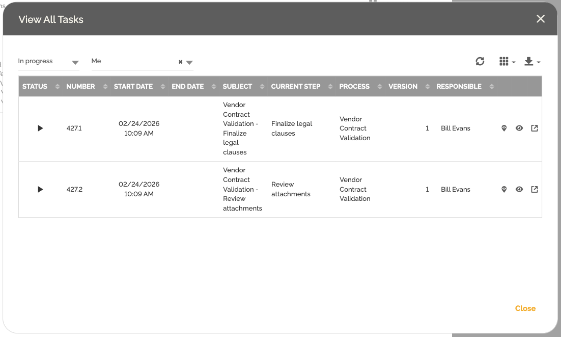Clear the Me filter with x icon
Image resolution: width=561 pixels, height=337 pixels.
[180, 62]
